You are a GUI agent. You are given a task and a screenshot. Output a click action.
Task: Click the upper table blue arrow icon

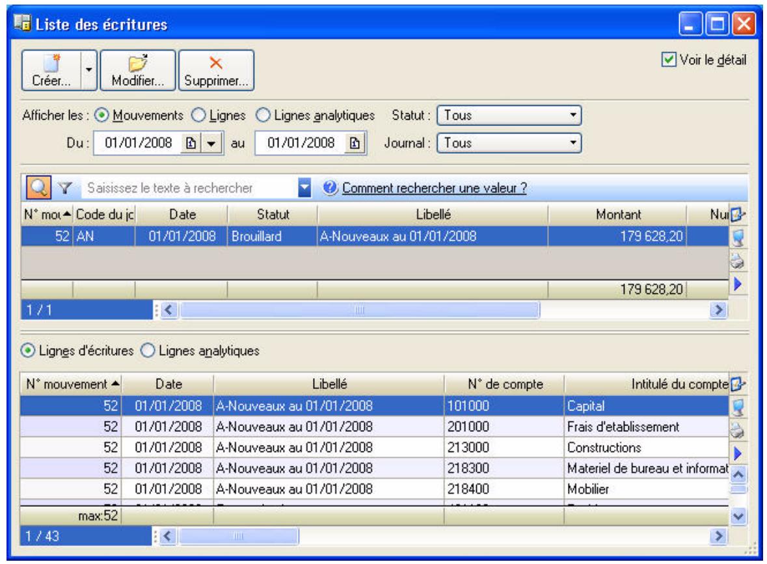coord(738,284)
